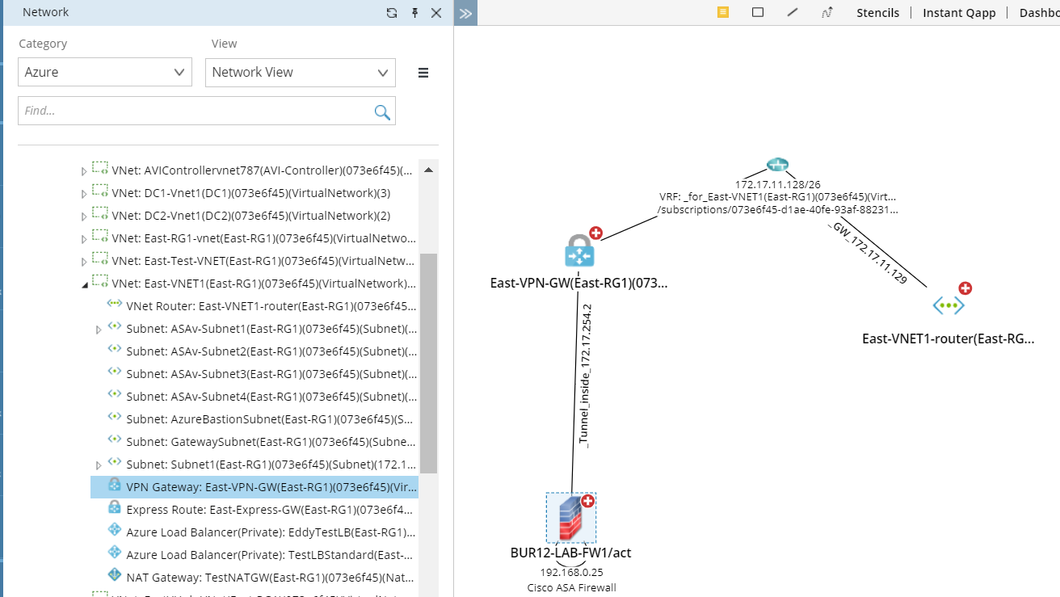Image resolution: width=1060 pixels, height=597 pixels.
Task: Collapse the Network panel with double-arrow button
Action: (x=465, y=13)
